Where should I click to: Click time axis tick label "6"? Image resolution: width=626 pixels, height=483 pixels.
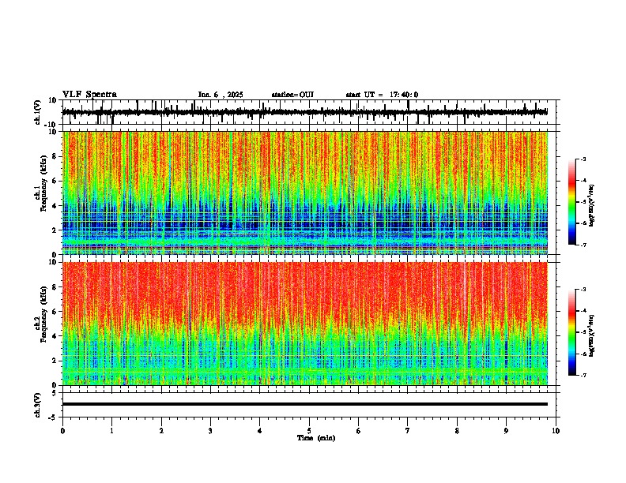pyautogui.click(x=359, y=431)
